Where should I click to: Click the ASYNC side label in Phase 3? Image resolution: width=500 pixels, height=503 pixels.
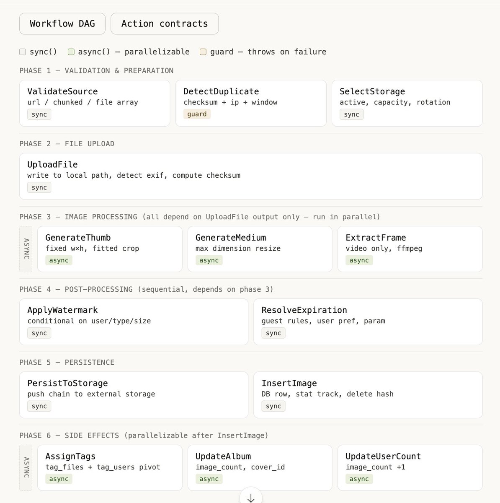(x=26, y=249)
